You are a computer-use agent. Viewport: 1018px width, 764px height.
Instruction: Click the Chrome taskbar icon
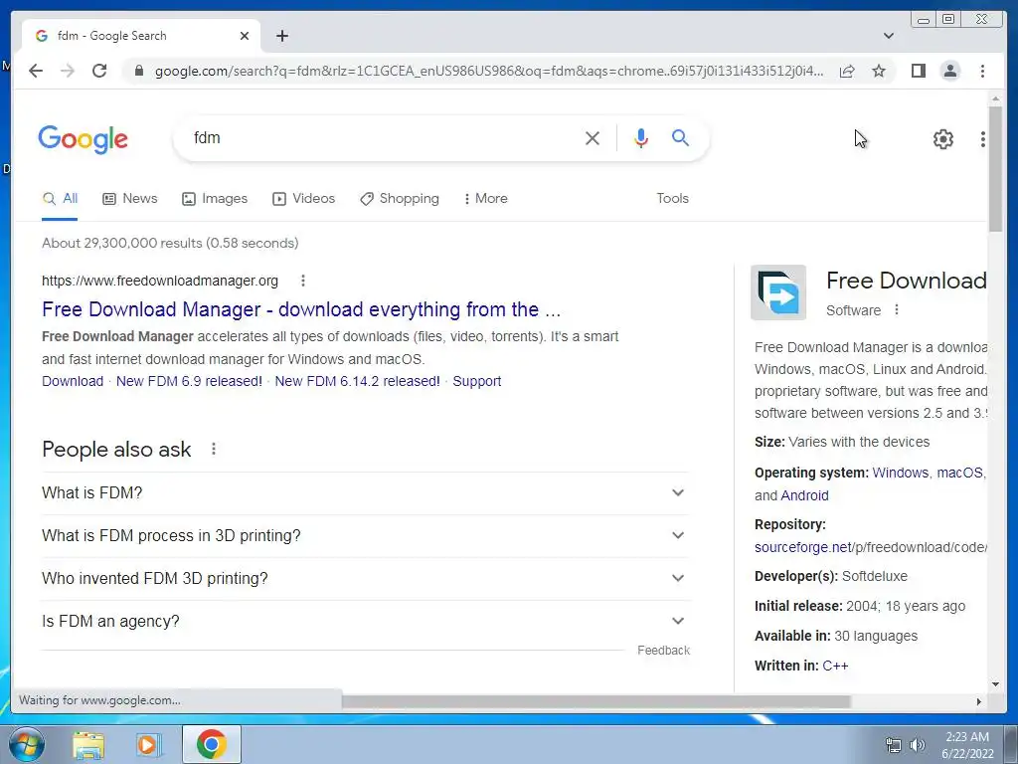[212, 744]
